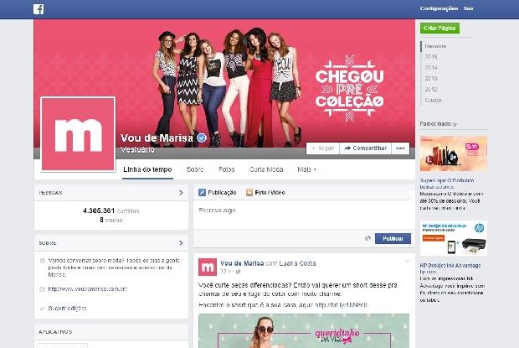The width and height of the screenshot is (519, 348).
Task: Jump to 2014 in the timeline
Action: pyautogui.click(x=431, y=68)
